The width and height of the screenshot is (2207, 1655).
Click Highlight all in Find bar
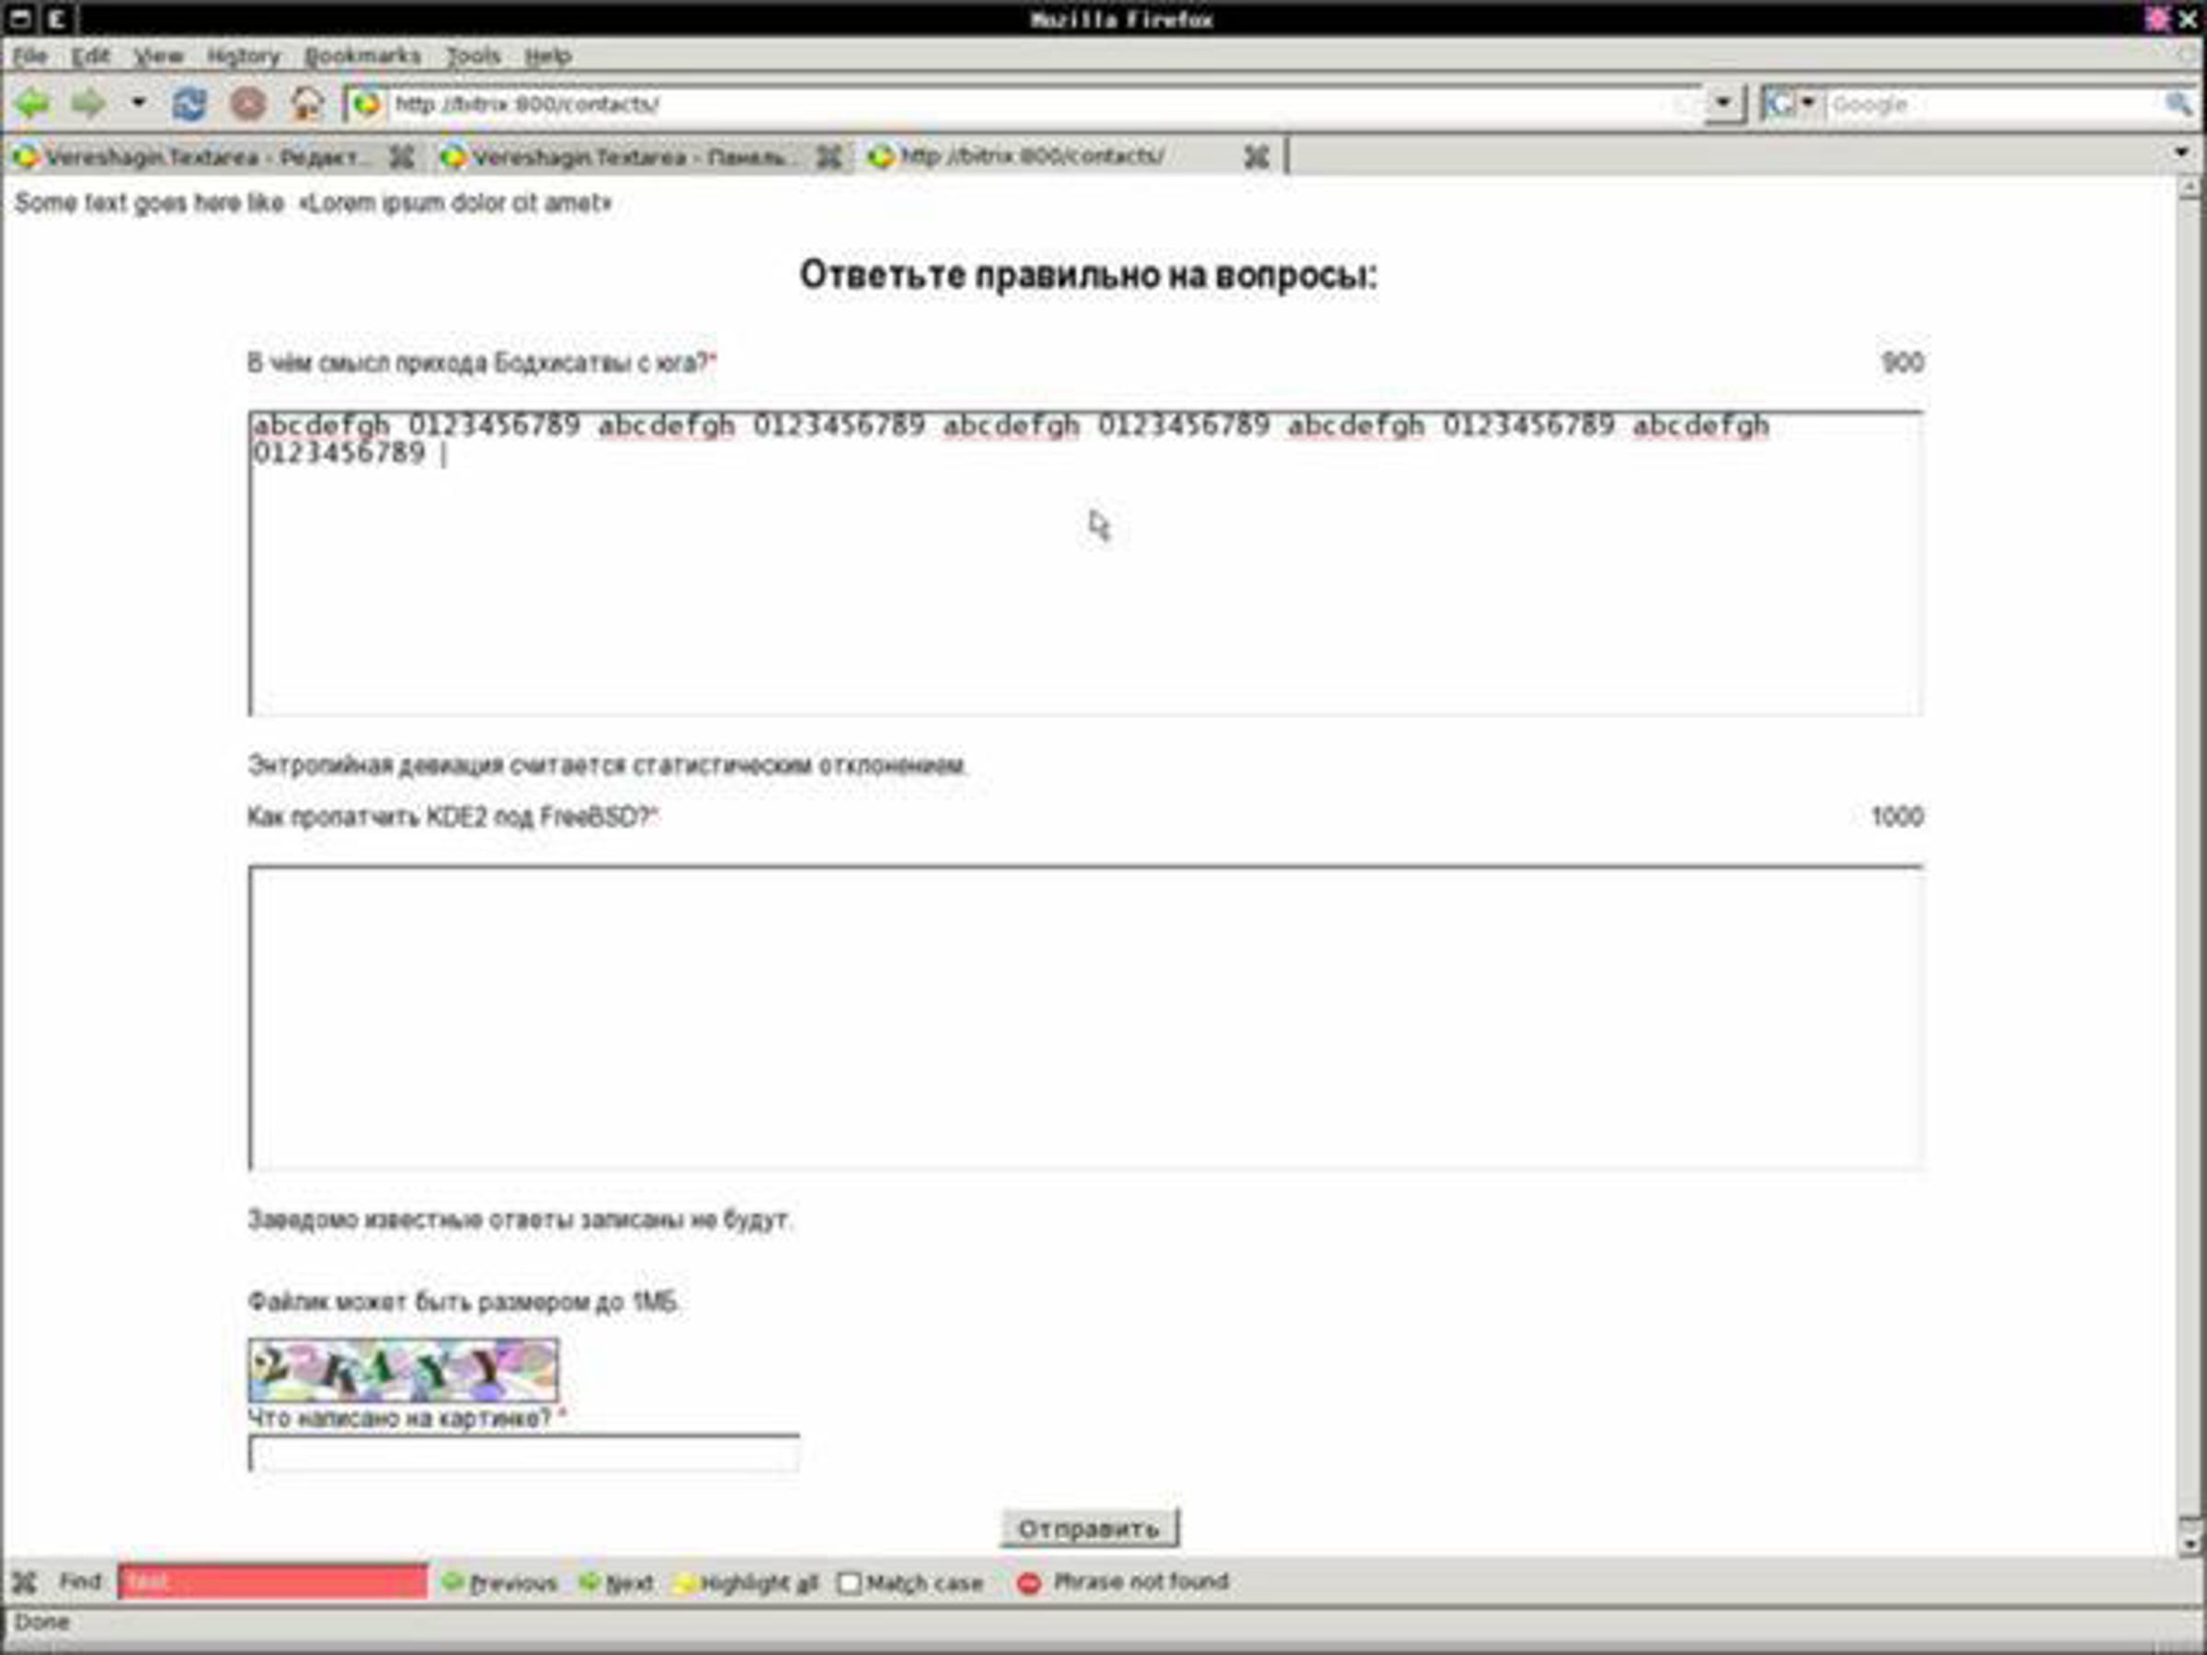(x=747, y=1583)
